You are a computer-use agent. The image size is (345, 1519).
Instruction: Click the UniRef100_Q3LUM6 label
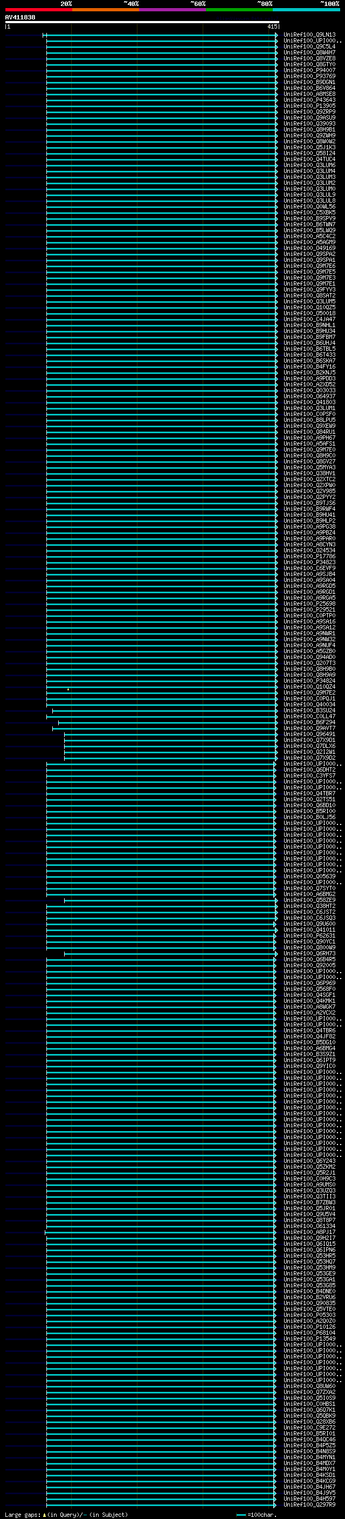pyautogui.click(x=309, y=165)
